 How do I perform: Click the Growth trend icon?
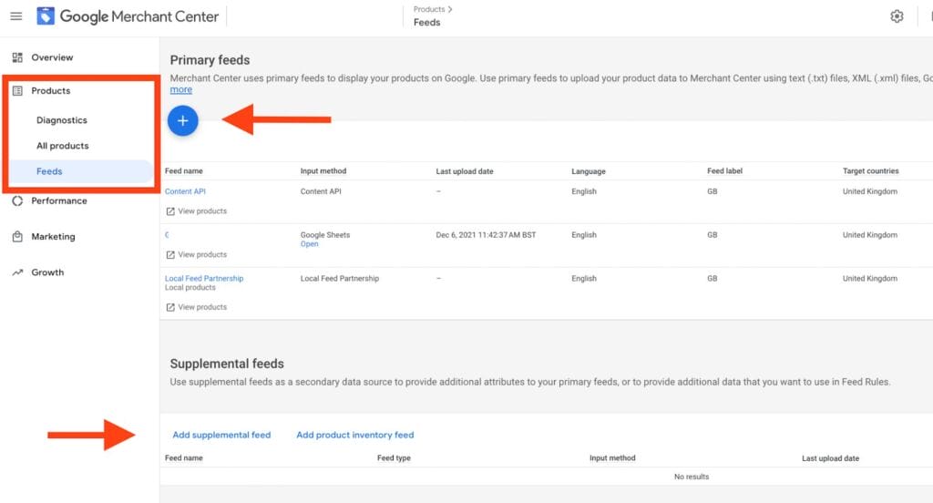coord(17,272)
